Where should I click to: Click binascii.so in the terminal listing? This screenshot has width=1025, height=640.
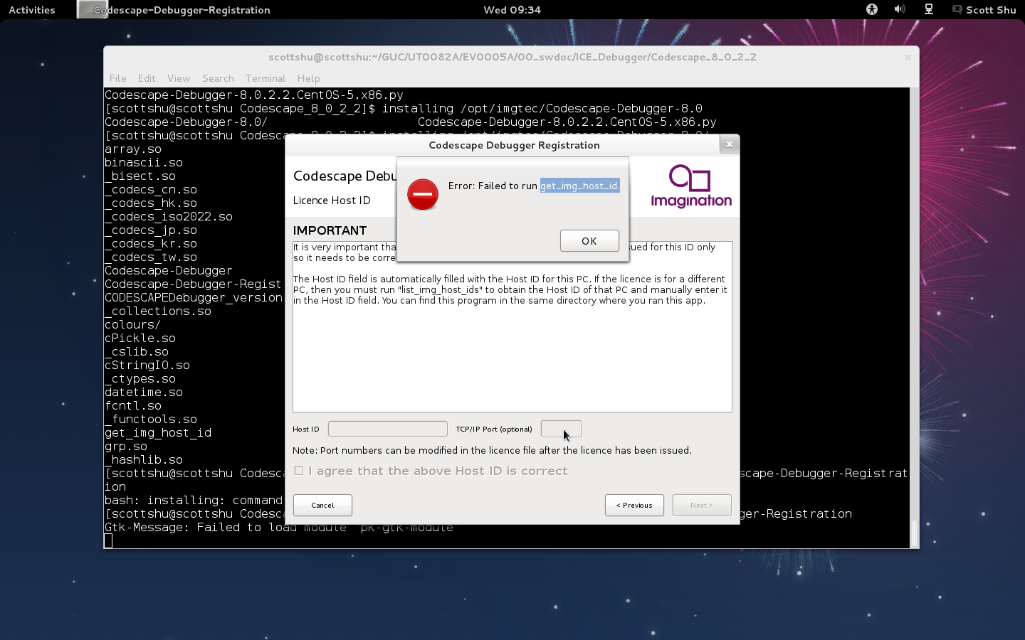point(144,163)
